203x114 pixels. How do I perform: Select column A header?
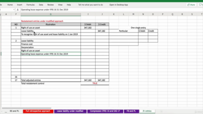[x=6, y=14]
